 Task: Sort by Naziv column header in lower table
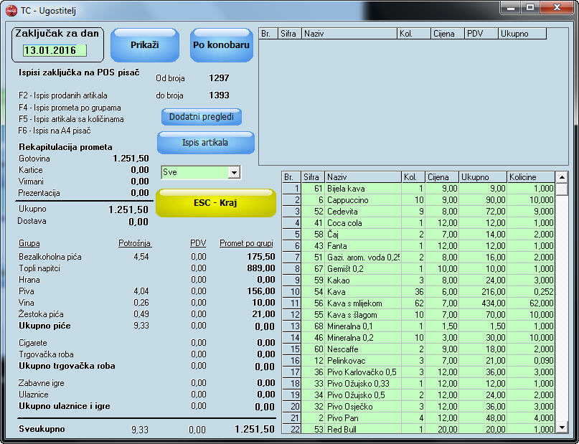point(362,176)
